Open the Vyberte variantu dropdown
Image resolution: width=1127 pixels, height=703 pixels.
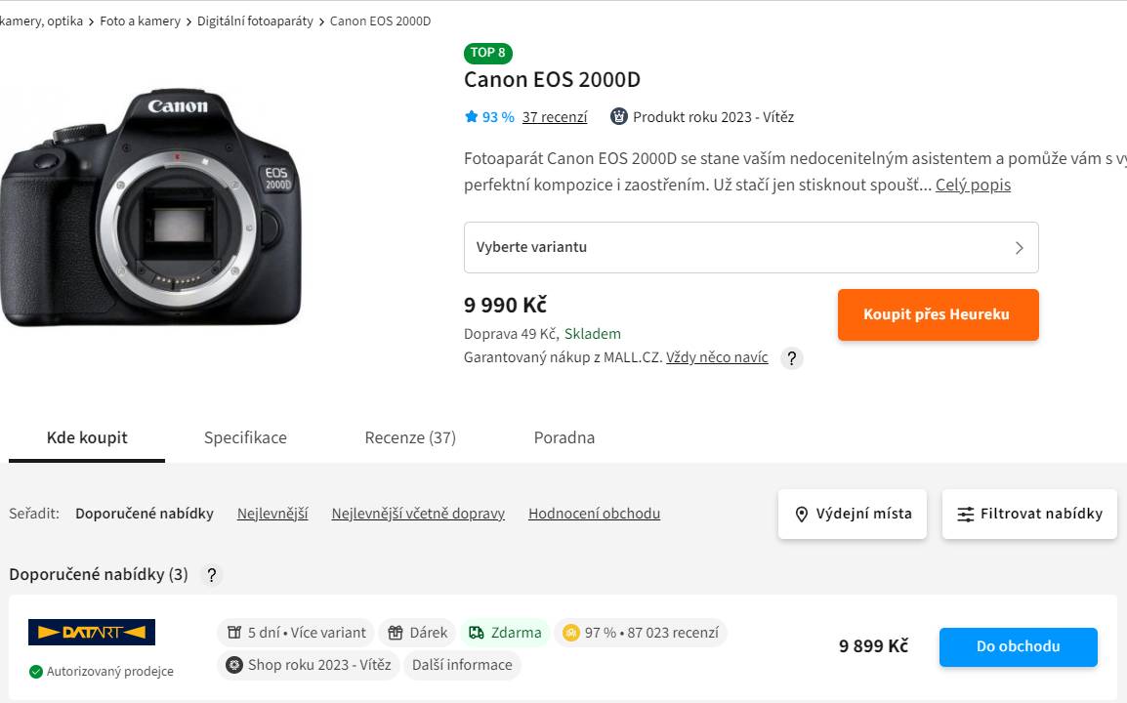click(x=751, y=247)
